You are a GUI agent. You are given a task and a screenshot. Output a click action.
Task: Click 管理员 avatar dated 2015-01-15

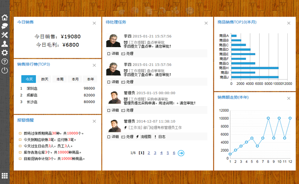114,97
